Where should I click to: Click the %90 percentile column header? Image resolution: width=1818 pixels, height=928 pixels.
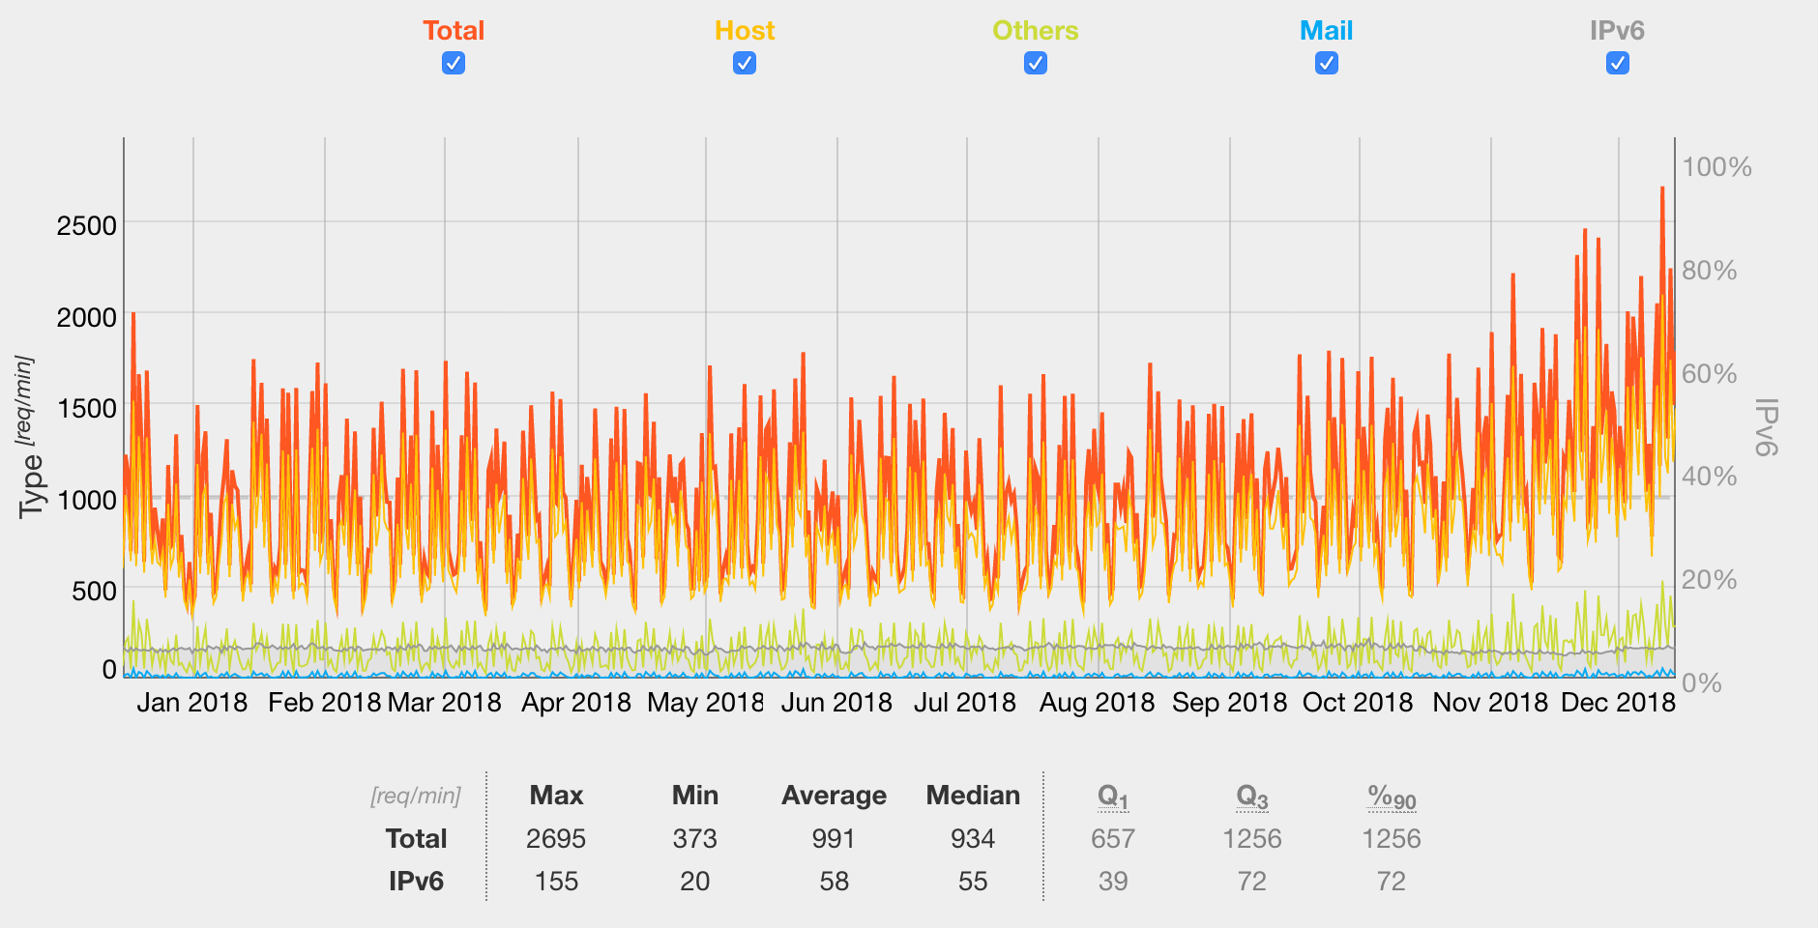click(x=1392, y=797)
